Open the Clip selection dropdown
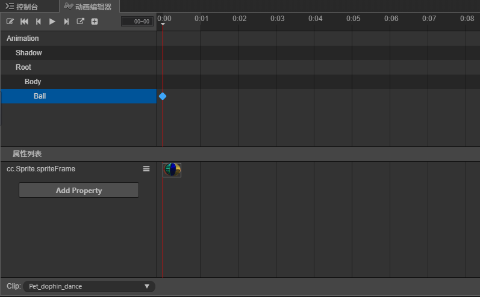 tap(89, 287)
